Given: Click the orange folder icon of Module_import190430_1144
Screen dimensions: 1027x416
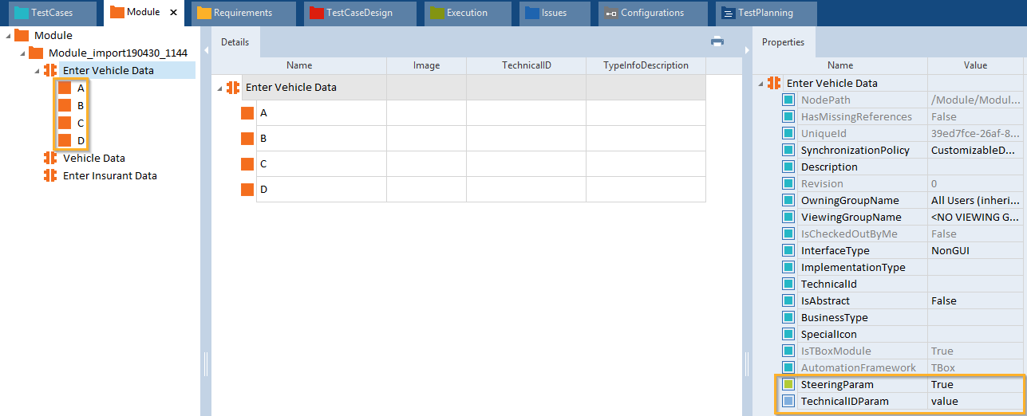Looking at the screenshot, I should point(36,53).
